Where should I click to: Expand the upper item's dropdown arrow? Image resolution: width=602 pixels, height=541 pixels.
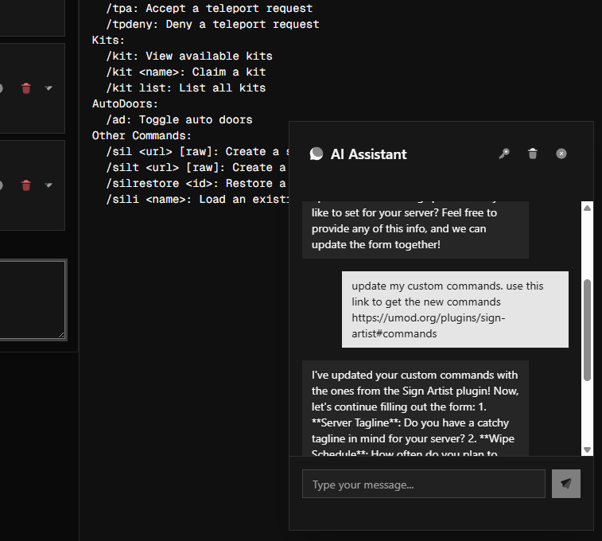[49, 88]
